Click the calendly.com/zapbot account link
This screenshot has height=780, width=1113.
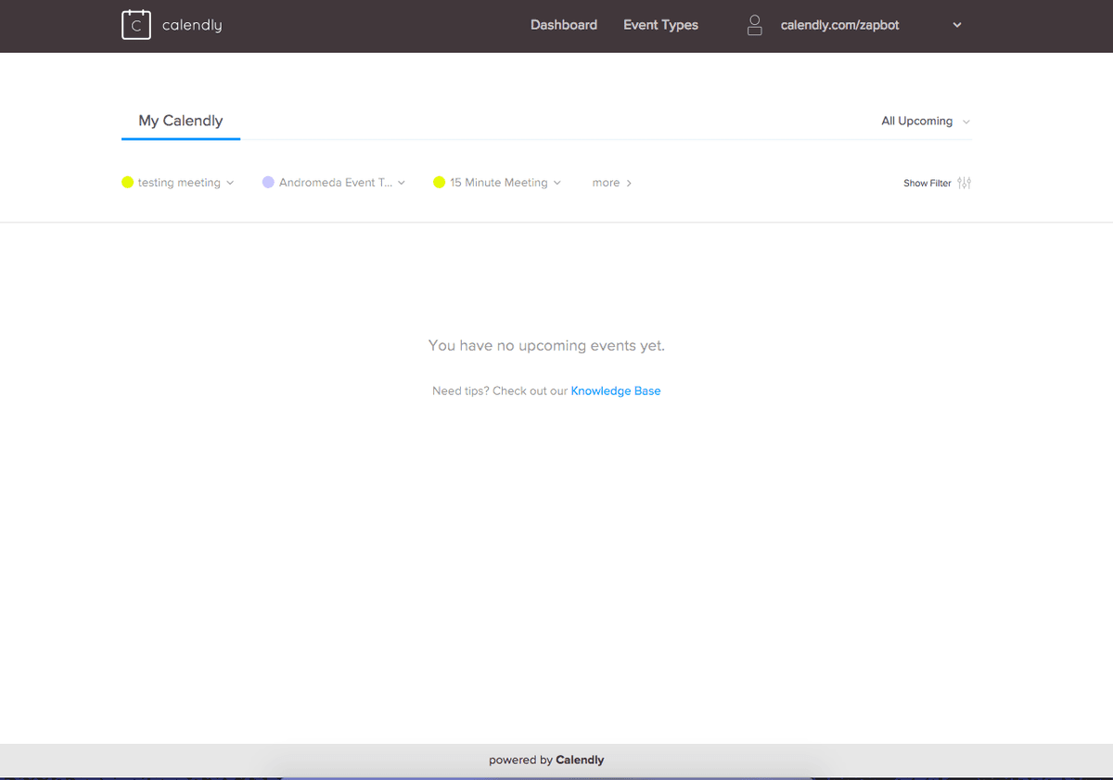(x=840, y=25)
